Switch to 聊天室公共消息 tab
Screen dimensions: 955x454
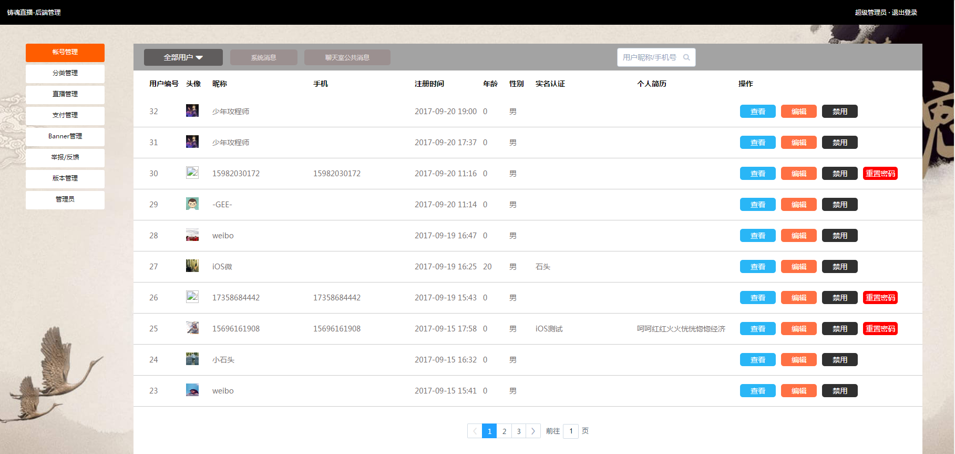347,57
